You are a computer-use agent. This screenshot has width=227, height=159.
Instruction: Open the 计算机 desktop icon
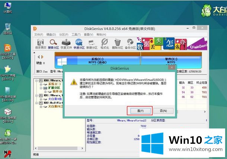pyautogui.click(x=8, y=8)
